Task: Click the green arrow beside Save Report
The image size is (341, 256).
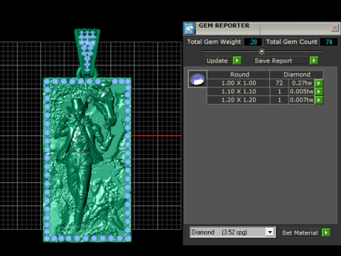Action: [x=314, y=60]
